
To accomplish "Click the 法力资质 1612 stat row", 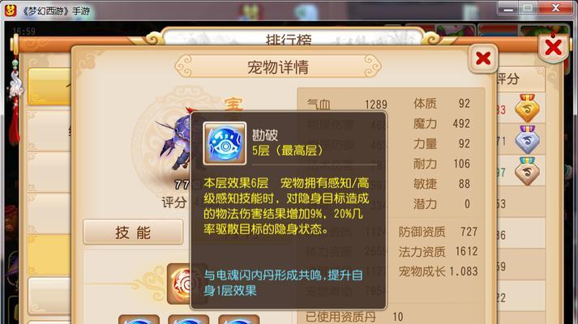I will 438,251.
